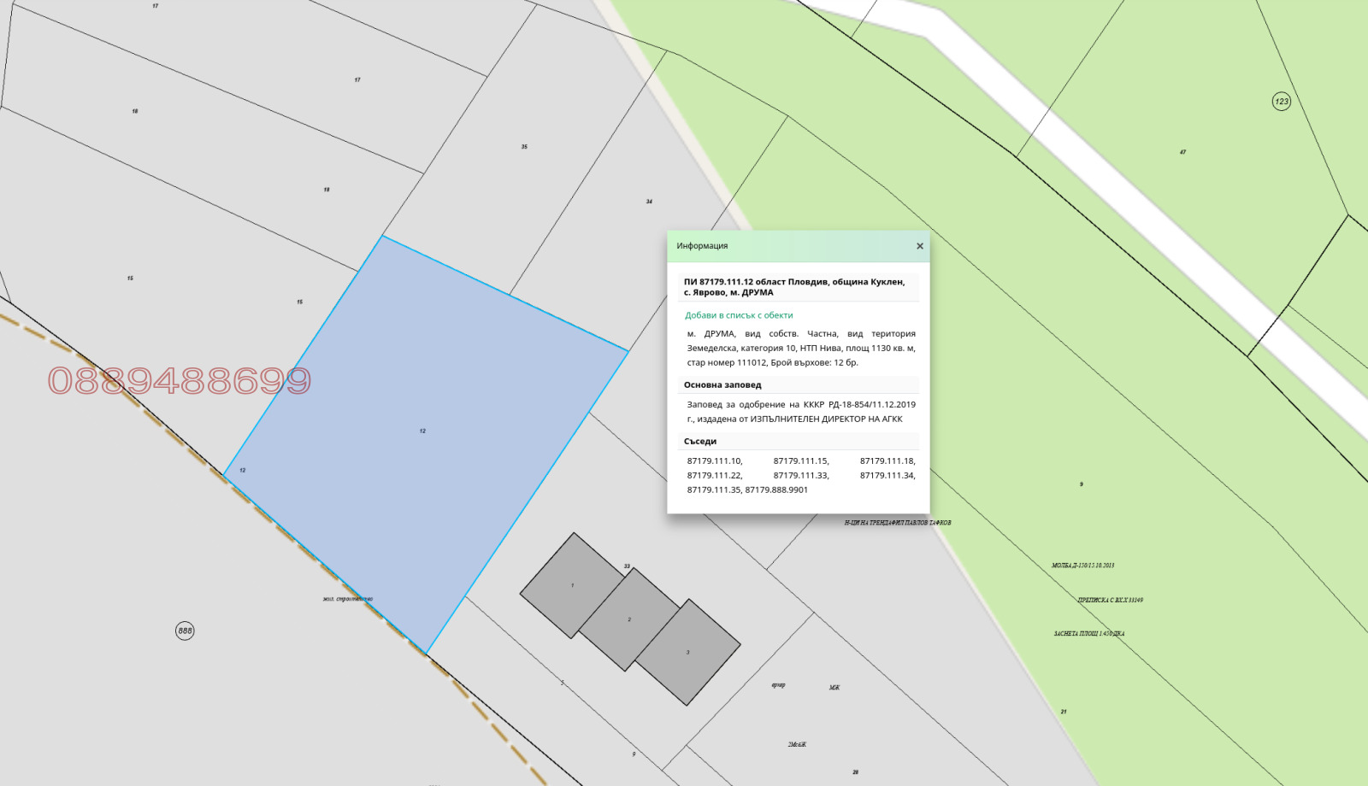This screenshot has width=1368, height=786.
Task: Click the circled 888 district marker
Action: [185, 631]
